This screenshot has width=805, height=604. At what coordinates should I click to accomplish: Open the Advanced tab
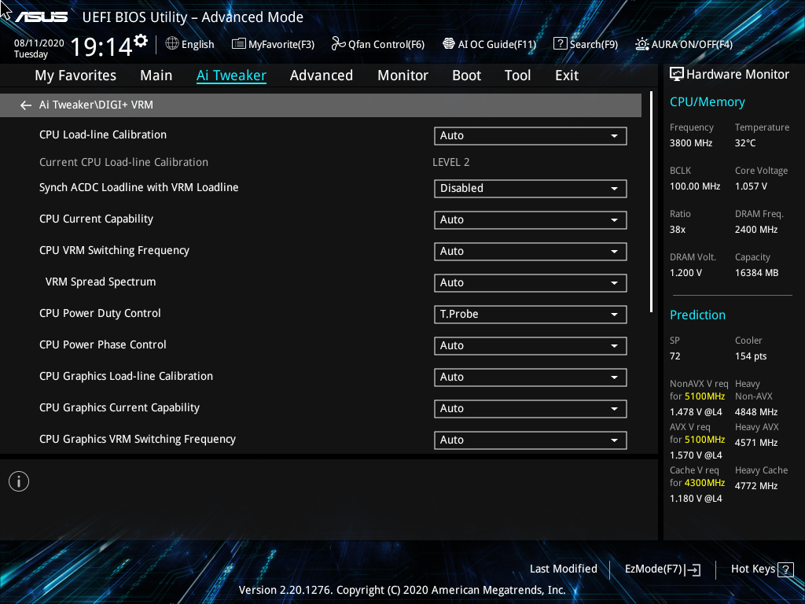click(322, 75)
